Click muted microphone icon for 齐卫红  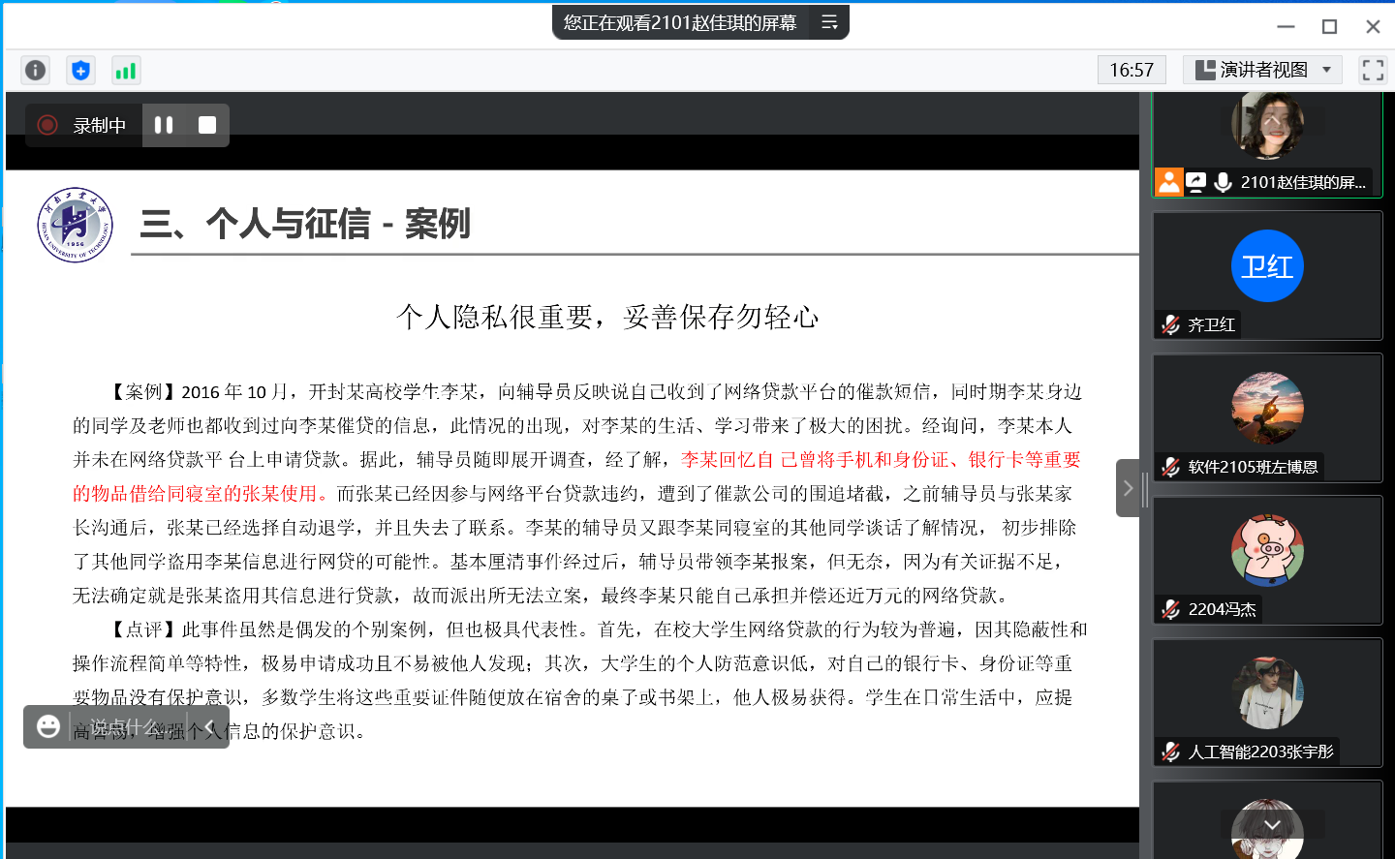coord(1170,324)
